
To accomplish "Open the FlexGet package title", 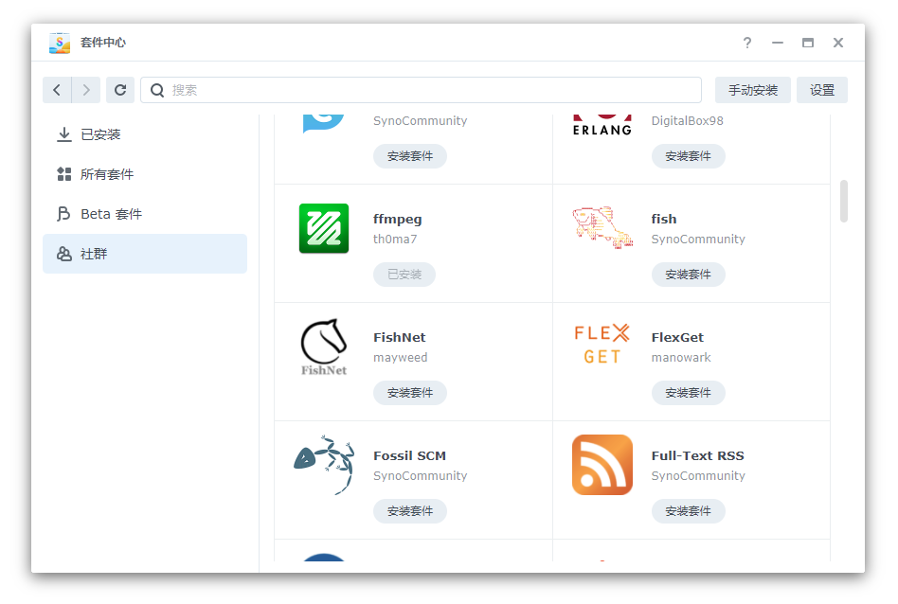I will pyautogui.click(x=677, y=338).
